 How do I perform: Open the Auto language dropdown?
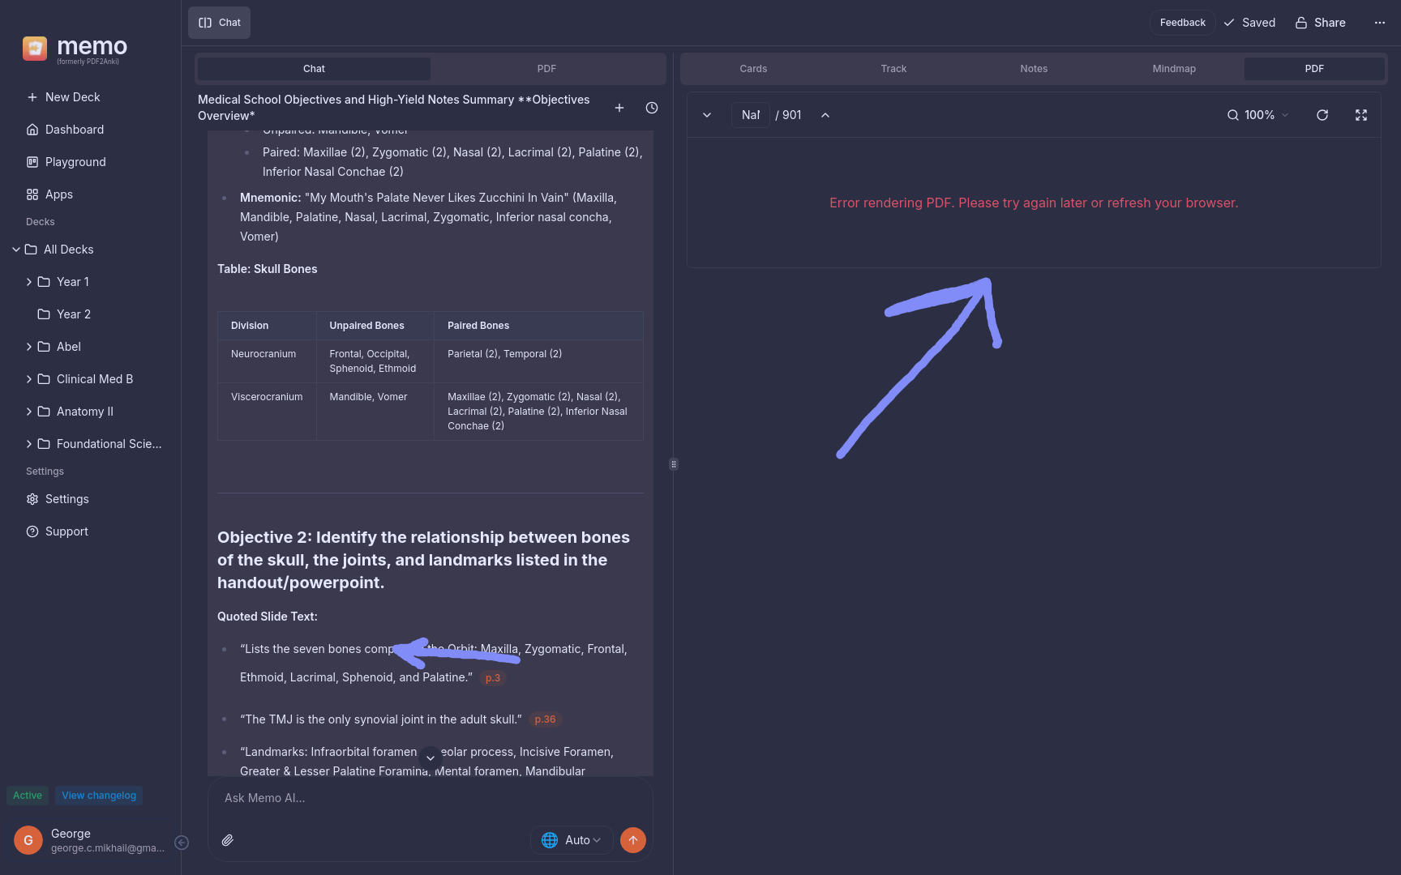point(572,840)
